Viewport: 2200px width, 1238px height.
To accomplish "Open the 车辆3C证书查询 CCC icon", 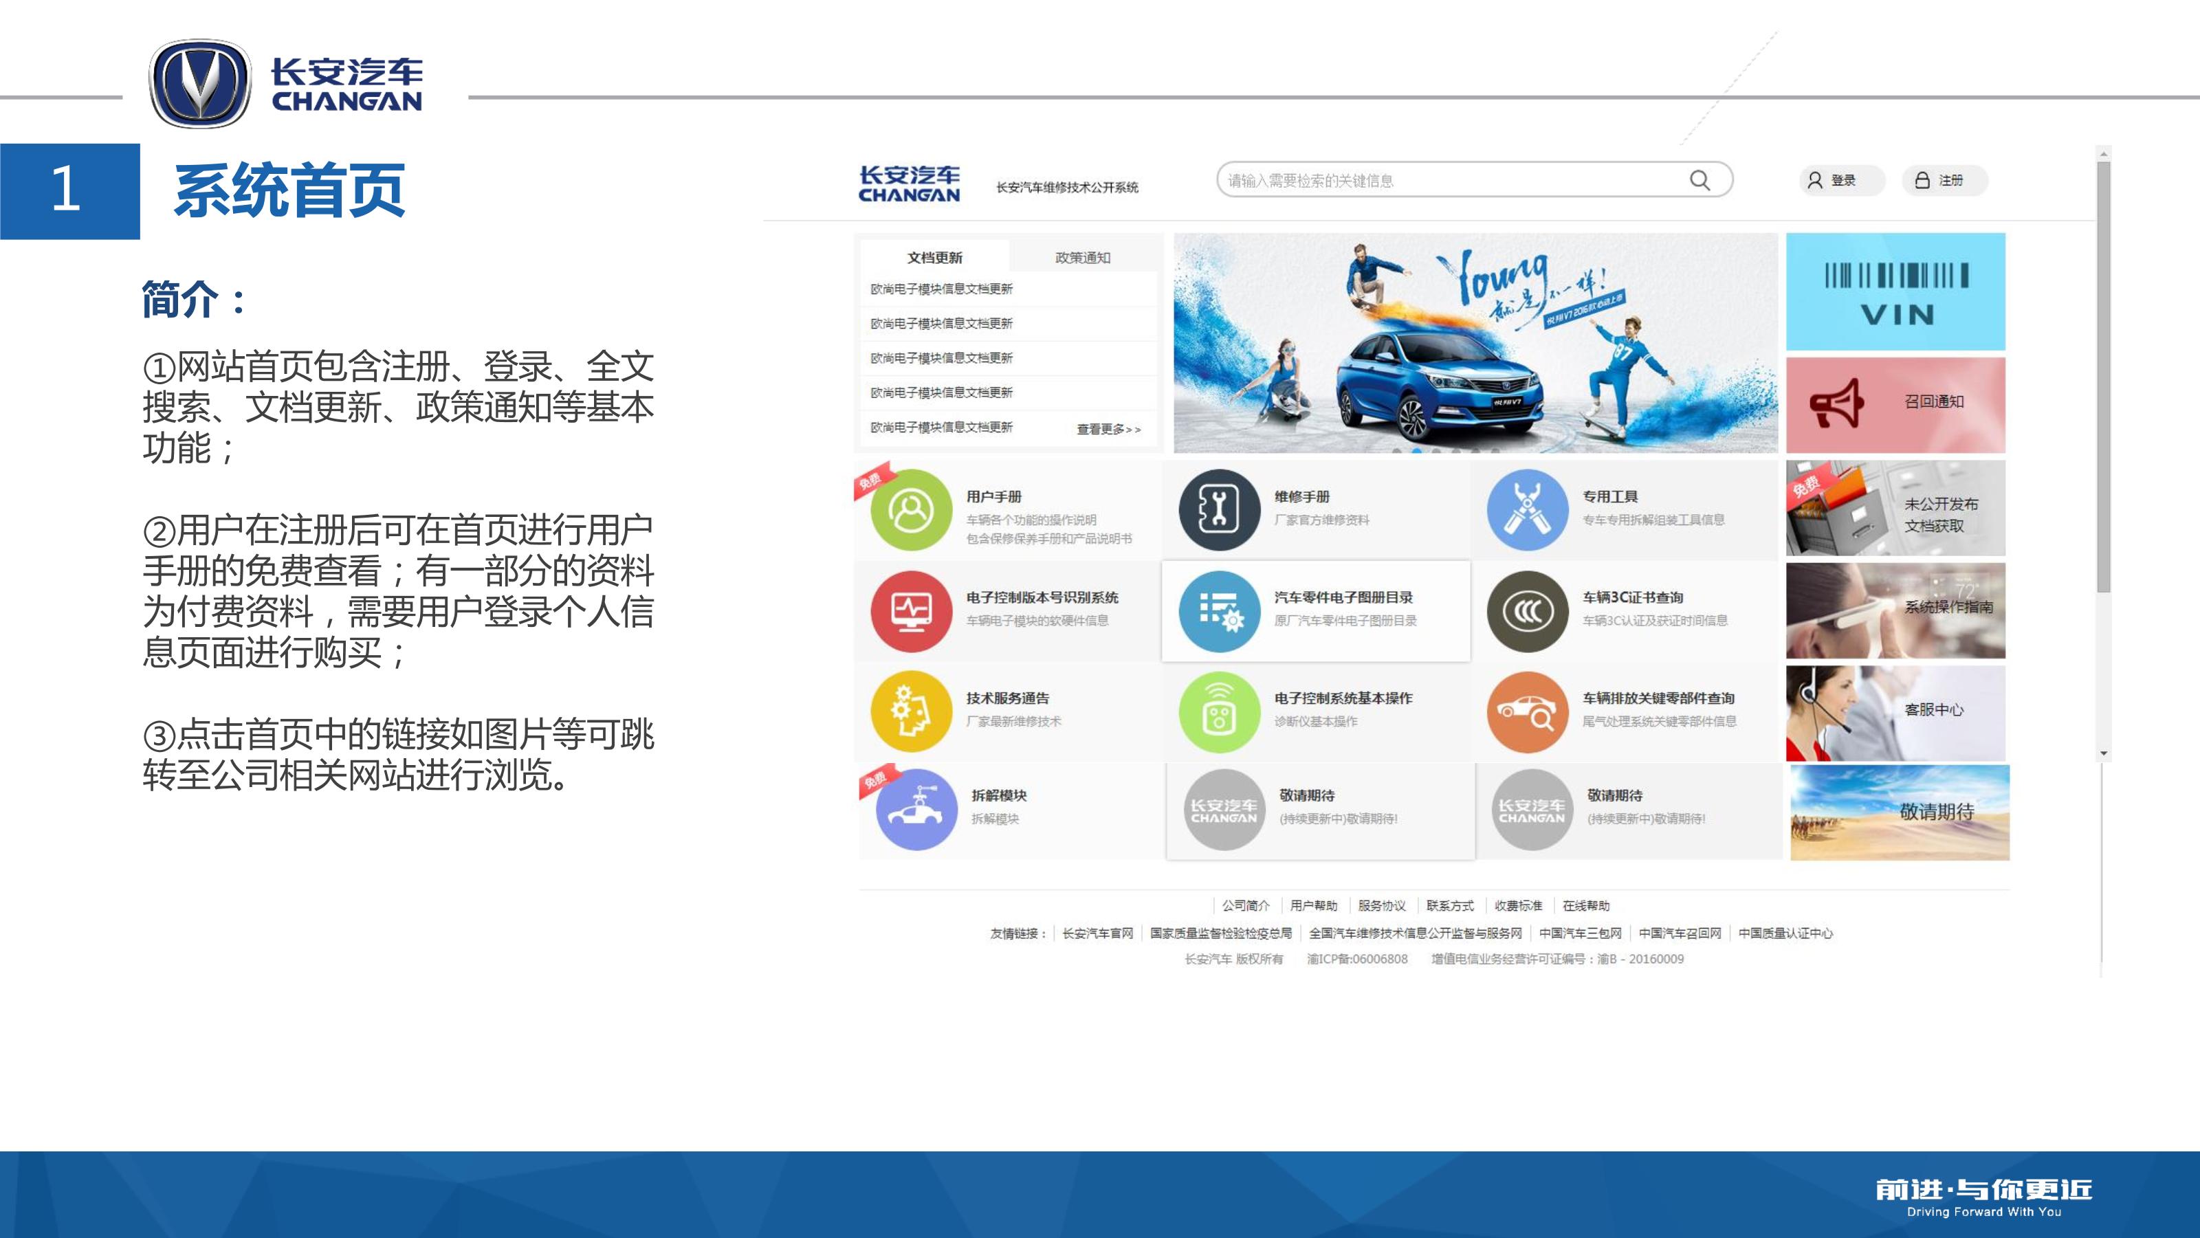I will click(x=1527, y=610).
